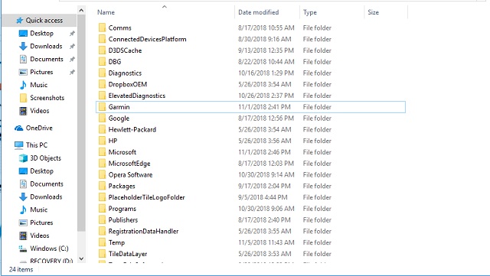Click the Quick access star icon

click(x=19, y=21)
